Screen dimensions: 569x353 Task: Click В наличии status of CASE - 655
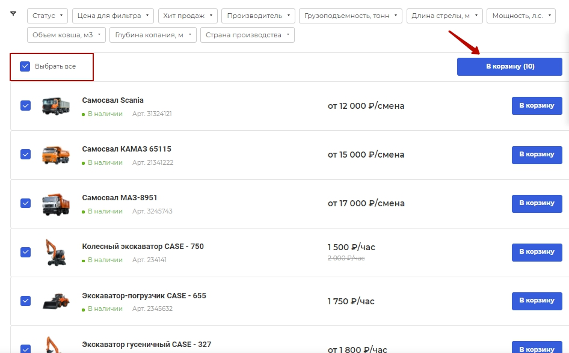coord(102,308)
